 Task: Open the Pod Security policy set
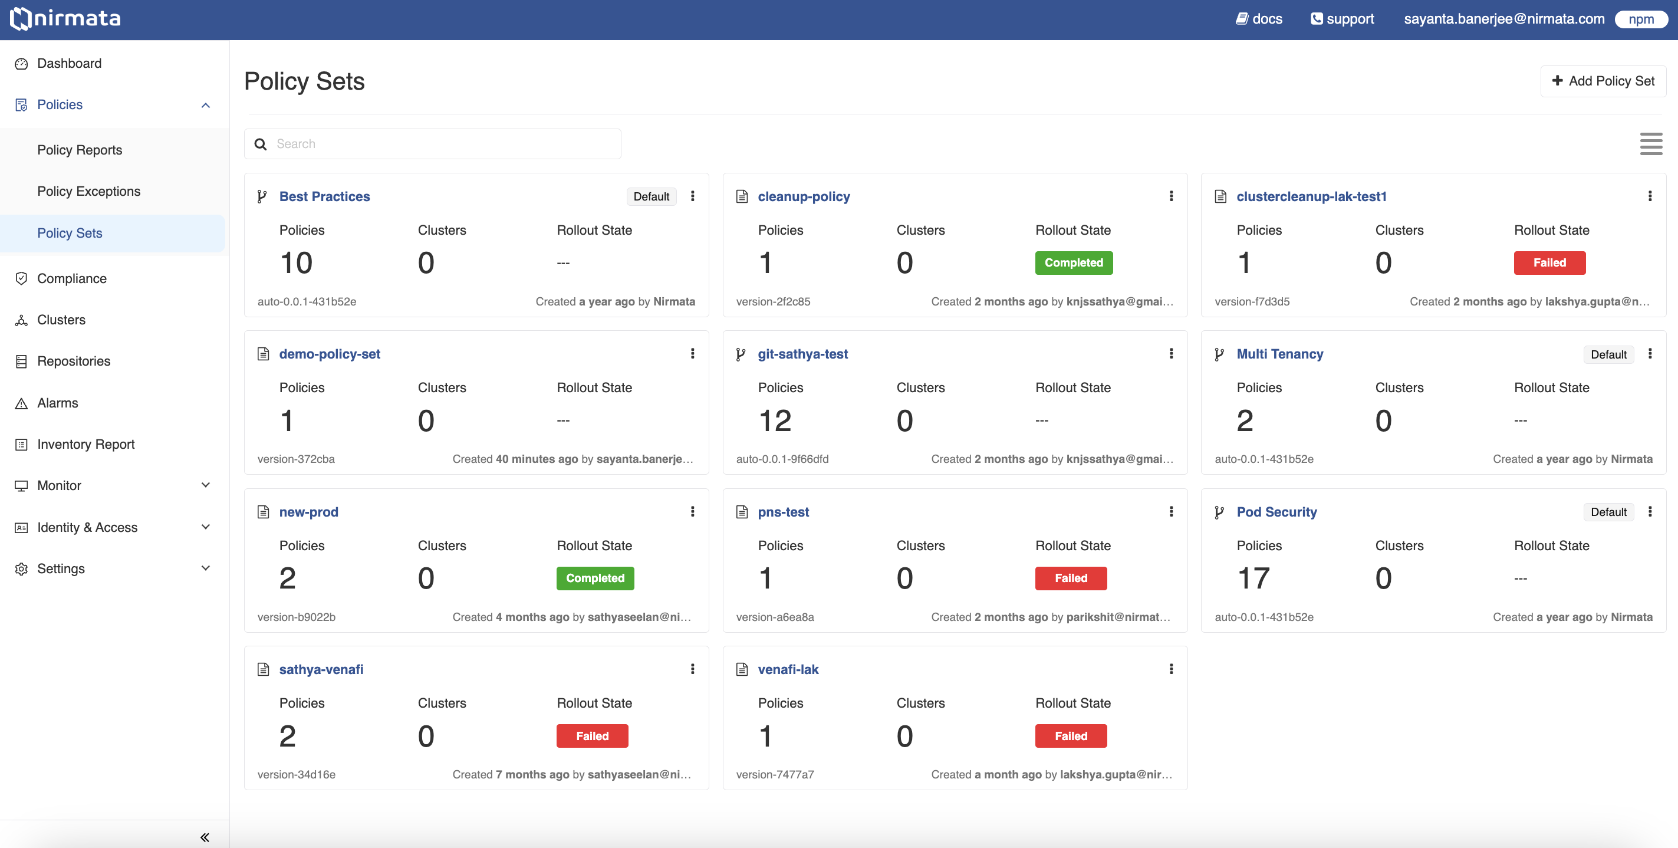pyautogui.click(x=1276, y=512)
